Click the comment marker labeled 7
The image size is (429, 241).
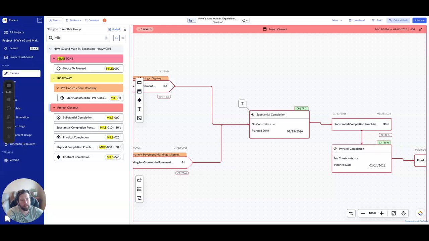[x=242, y=104]
